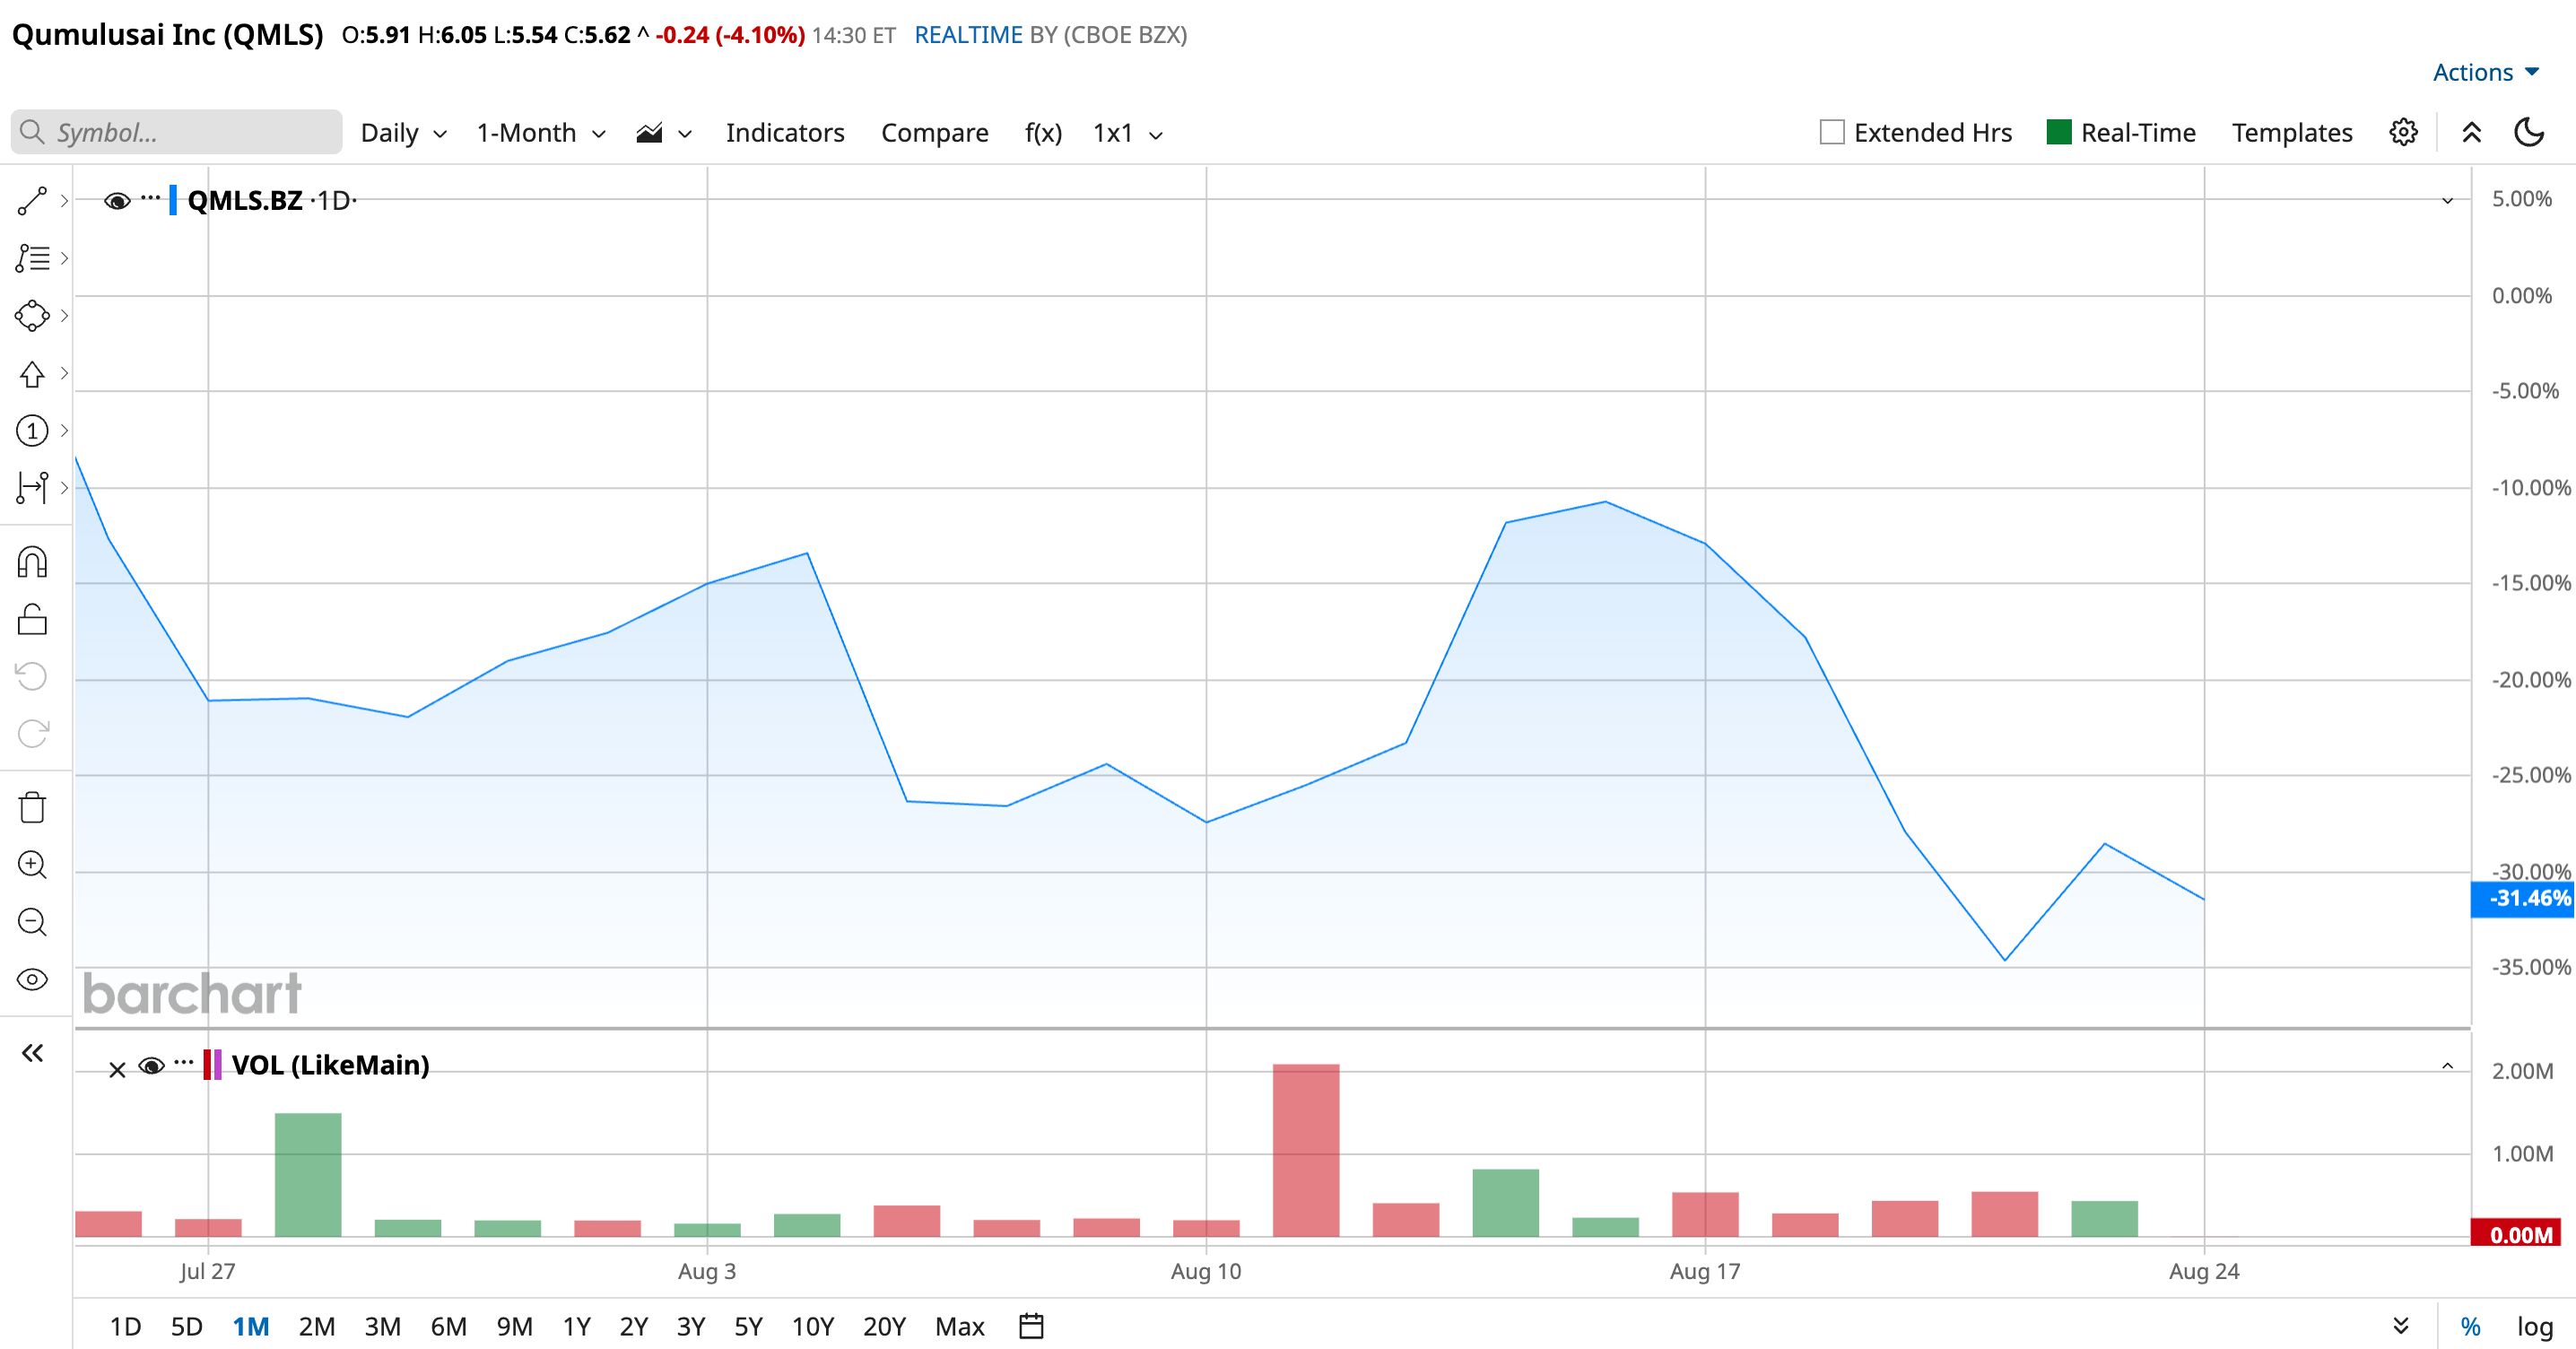Select the 1M range tab

click(251, 1327)
